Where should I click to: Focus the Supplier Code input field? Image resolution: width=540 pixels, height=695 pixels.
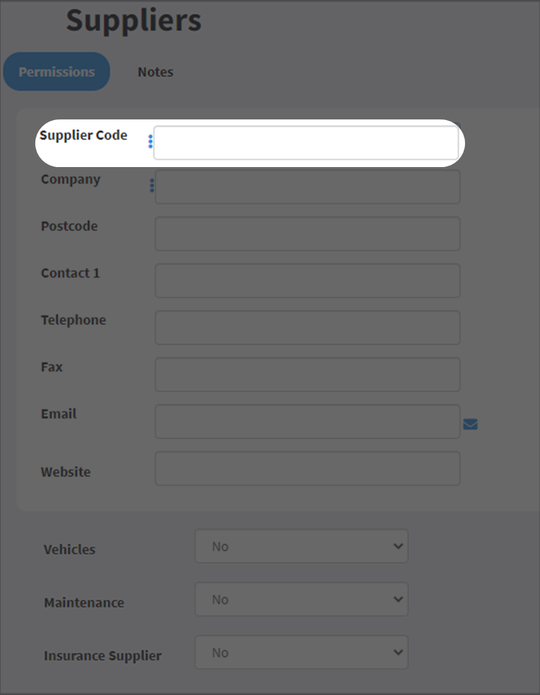306,143
